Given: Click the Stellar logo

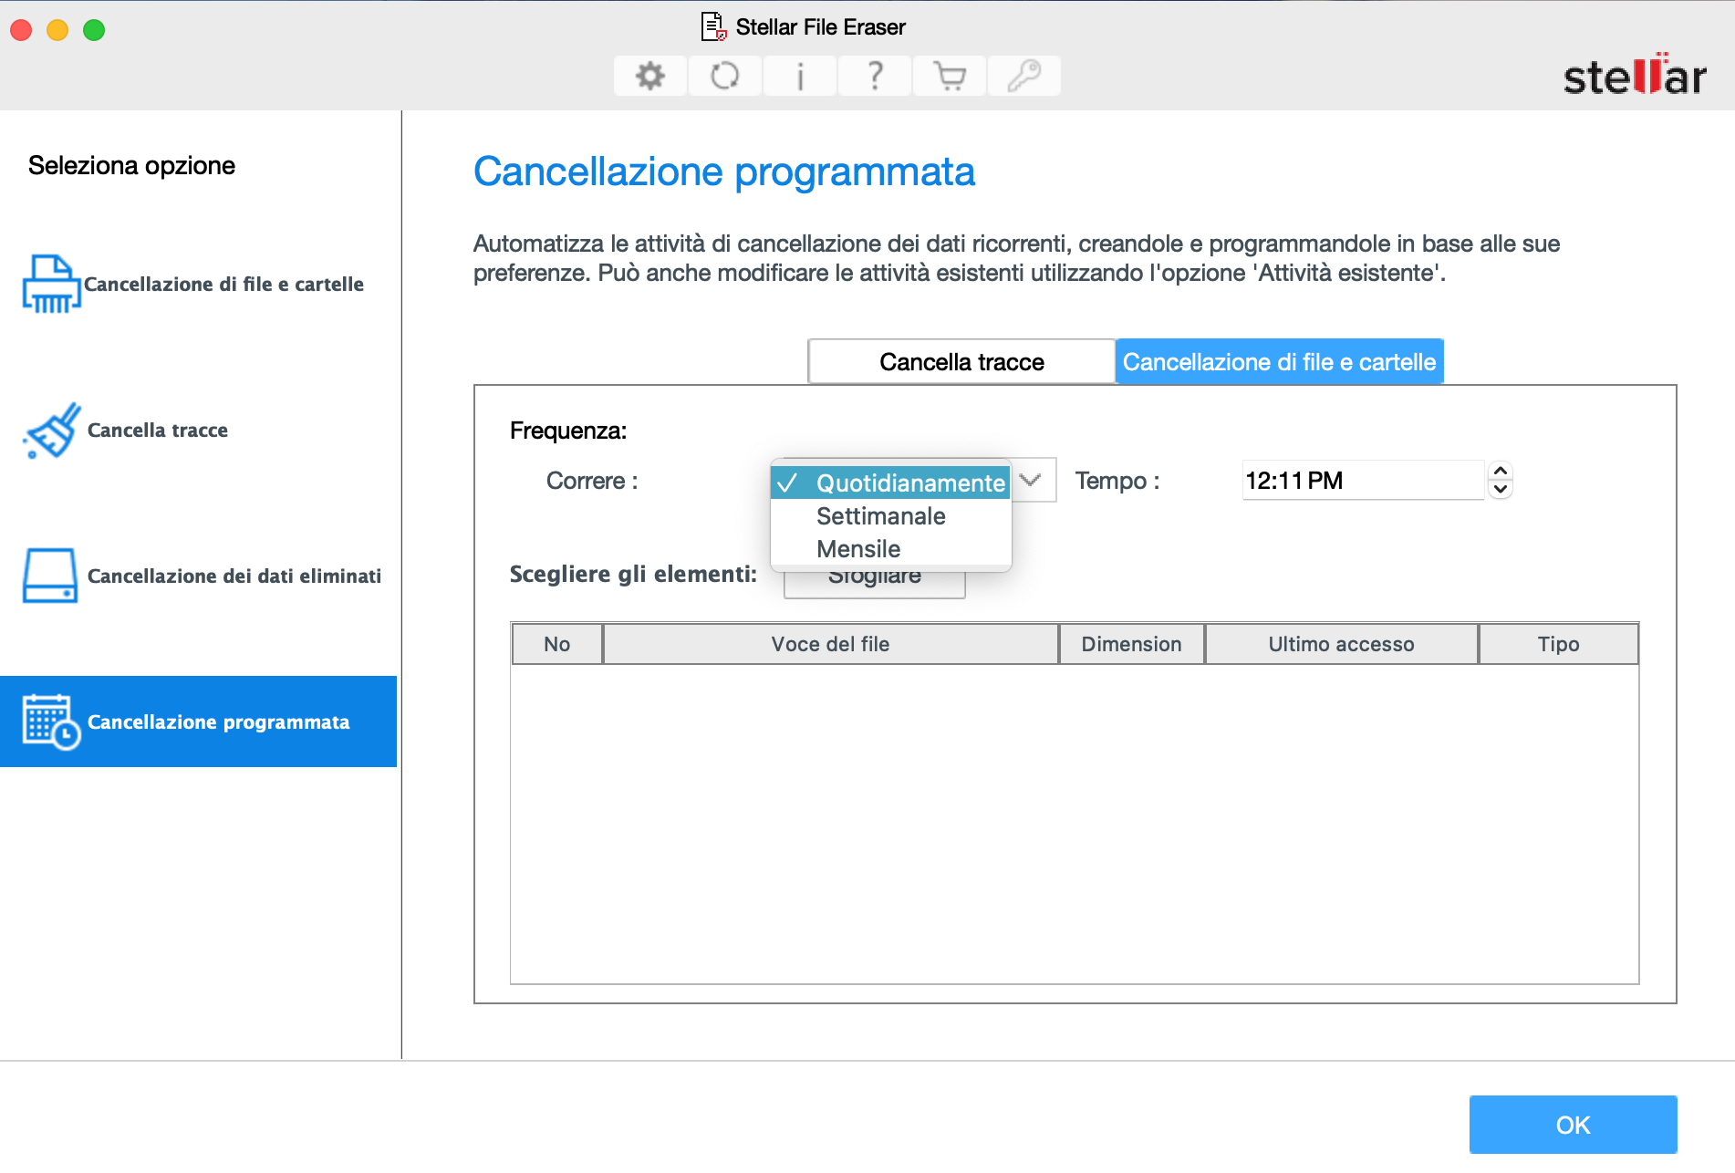Looking at the screenshot, I should [1634, 75].
